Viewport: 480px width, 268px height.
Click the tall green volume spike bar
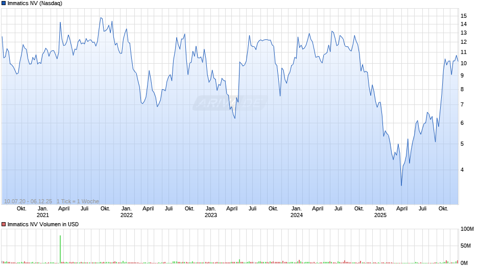60,249
